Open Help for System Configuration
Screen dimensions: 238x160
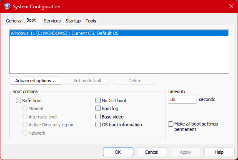click(219, 152)
